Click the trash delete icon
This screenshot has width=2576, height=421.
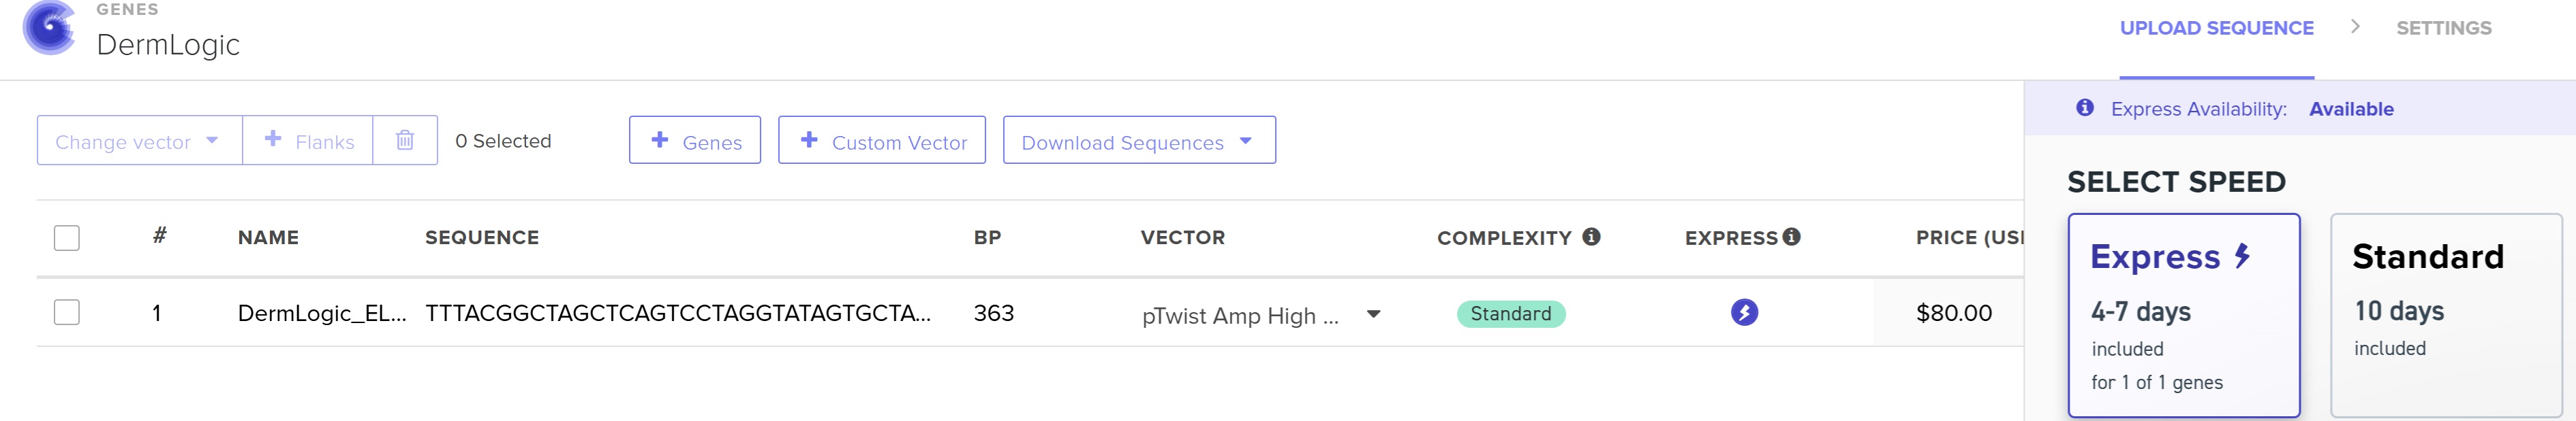(405, 141)
